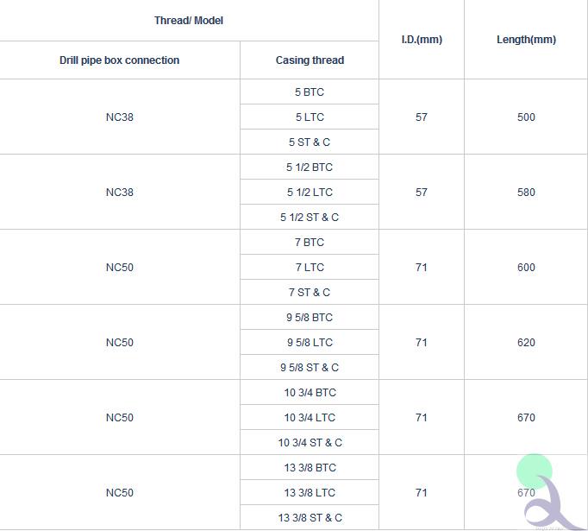Screen dimensions: 588x531
Task: Click the I.D.(mm) column header
Action: point(422,40)
